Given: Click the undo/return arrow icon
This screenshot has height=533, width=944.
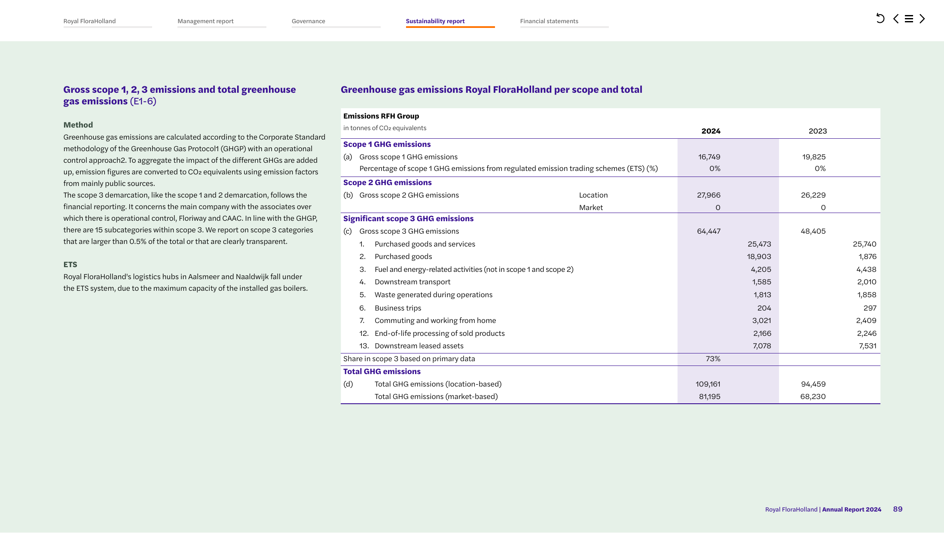Looking at the screenshot, I should click(880, 18).
